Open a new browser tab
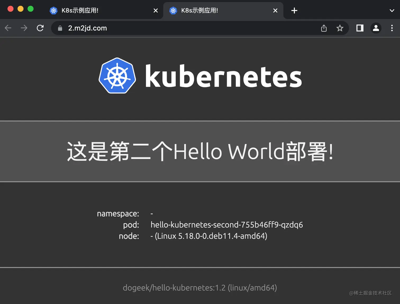This screenshot has width=400, height=304. click(x=294, y=11)
